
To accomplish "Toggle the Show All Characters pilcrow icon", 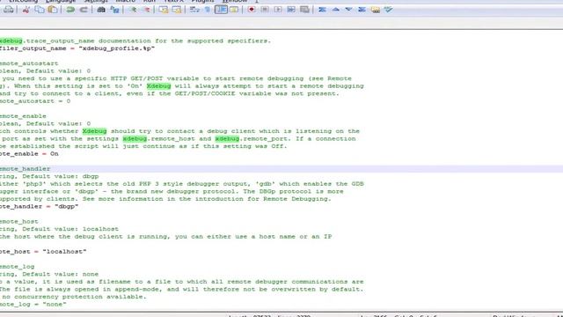I will [208, 10].
